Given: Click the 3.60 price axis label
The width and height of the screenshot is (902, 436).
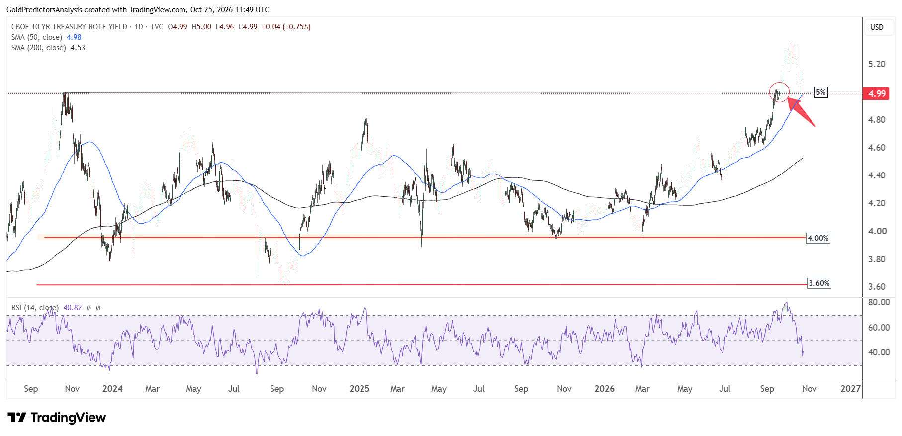Looking at the screenshot, I should tap(877, 287).
